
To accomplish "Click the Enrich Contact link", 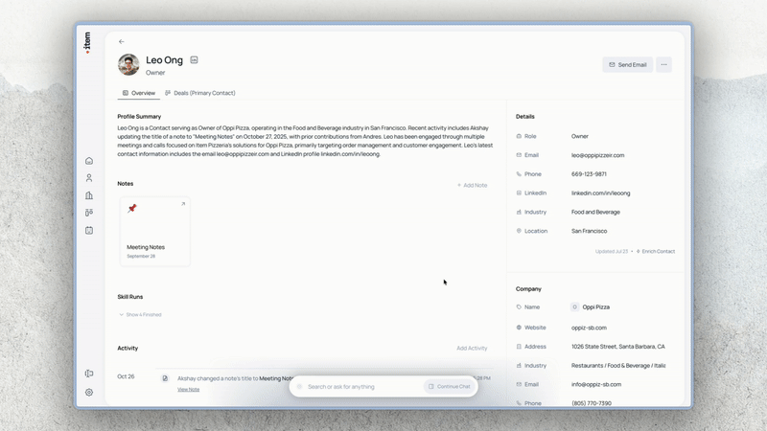I will coord(656,251).
